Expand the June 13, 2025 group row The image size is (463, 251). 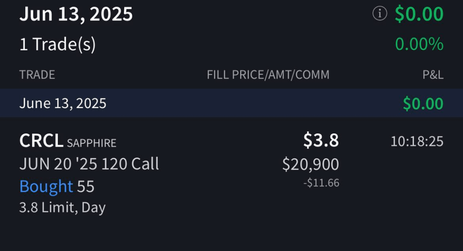231,103
